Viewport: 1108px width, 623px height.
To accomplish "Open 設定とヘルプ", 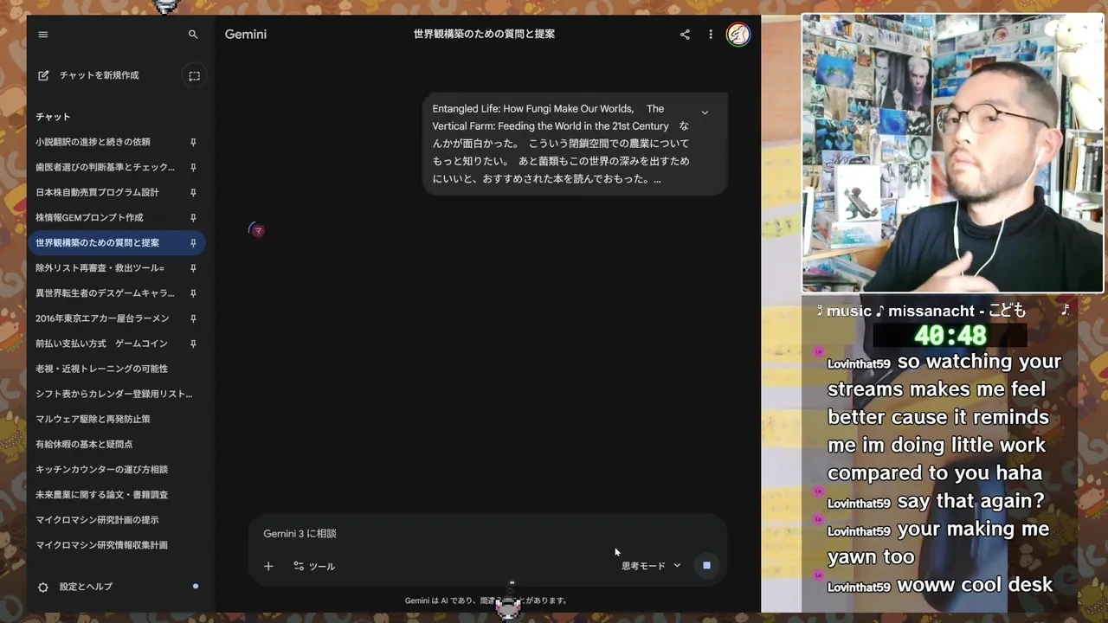I will [x=86, y=587].
